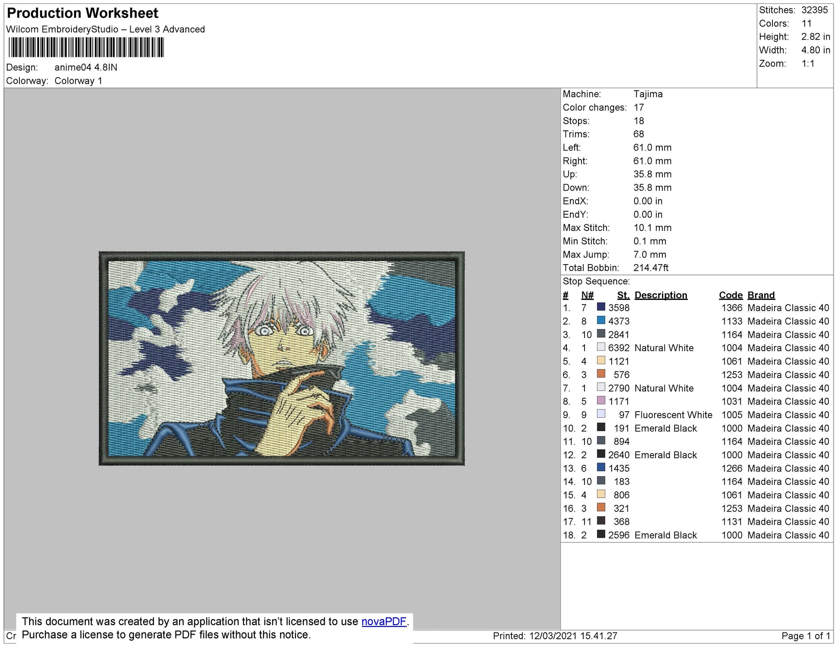Click the novaPDF hyperlink
Viewport: 837px width, 647px height.
click(x=383, y=622)
